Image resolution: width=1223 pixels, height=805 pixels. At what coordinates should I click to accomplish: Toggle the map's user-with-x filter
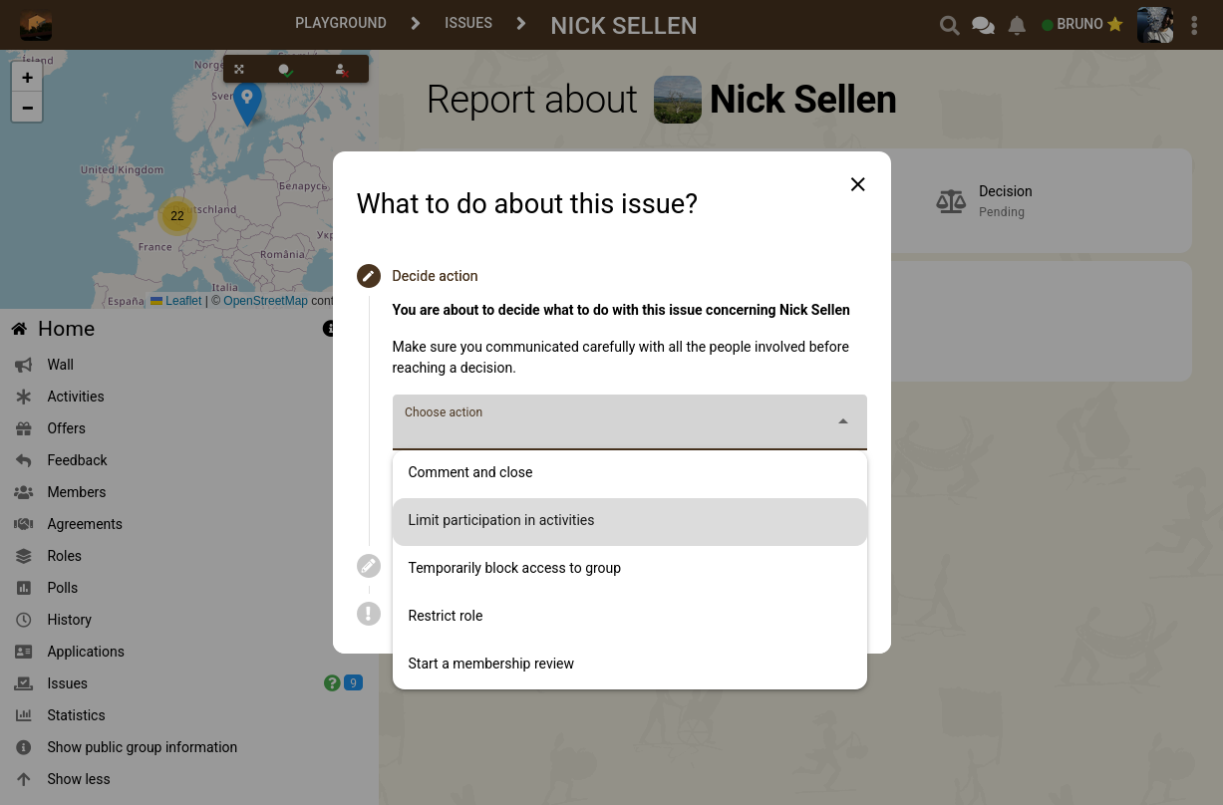coord(341,70)
